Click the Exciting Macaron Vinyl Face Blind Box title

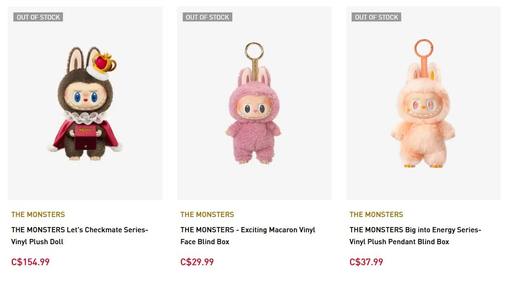(x=248, y=236)
